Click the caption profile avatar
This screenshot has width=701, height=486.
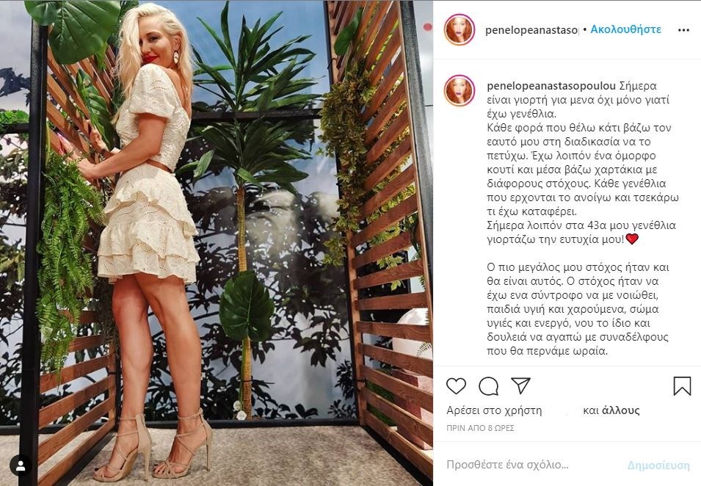pyautogui.click(x=460, y=91)
